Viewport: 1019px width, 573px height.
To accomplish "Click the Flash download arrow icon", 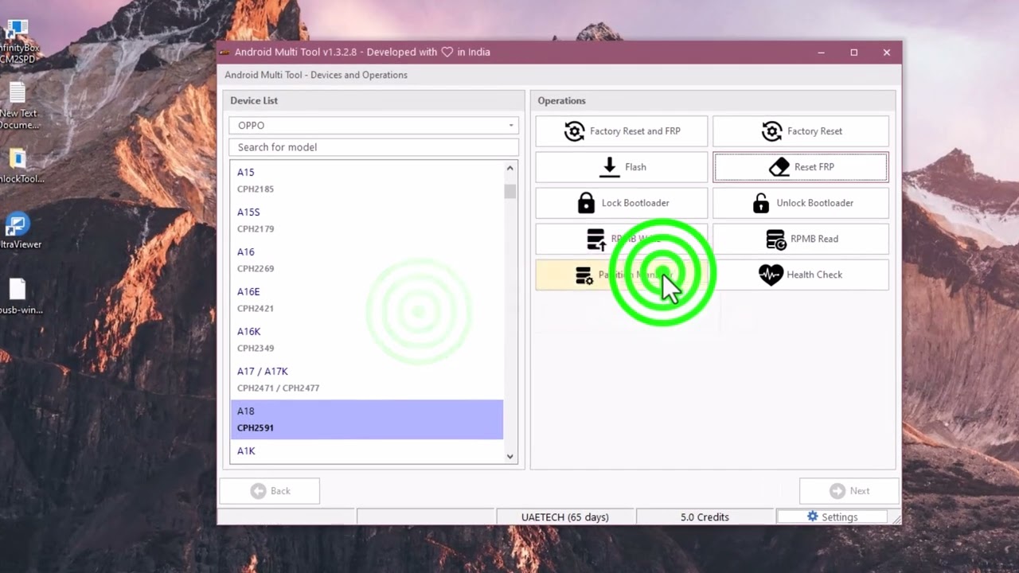I will 609,167.
